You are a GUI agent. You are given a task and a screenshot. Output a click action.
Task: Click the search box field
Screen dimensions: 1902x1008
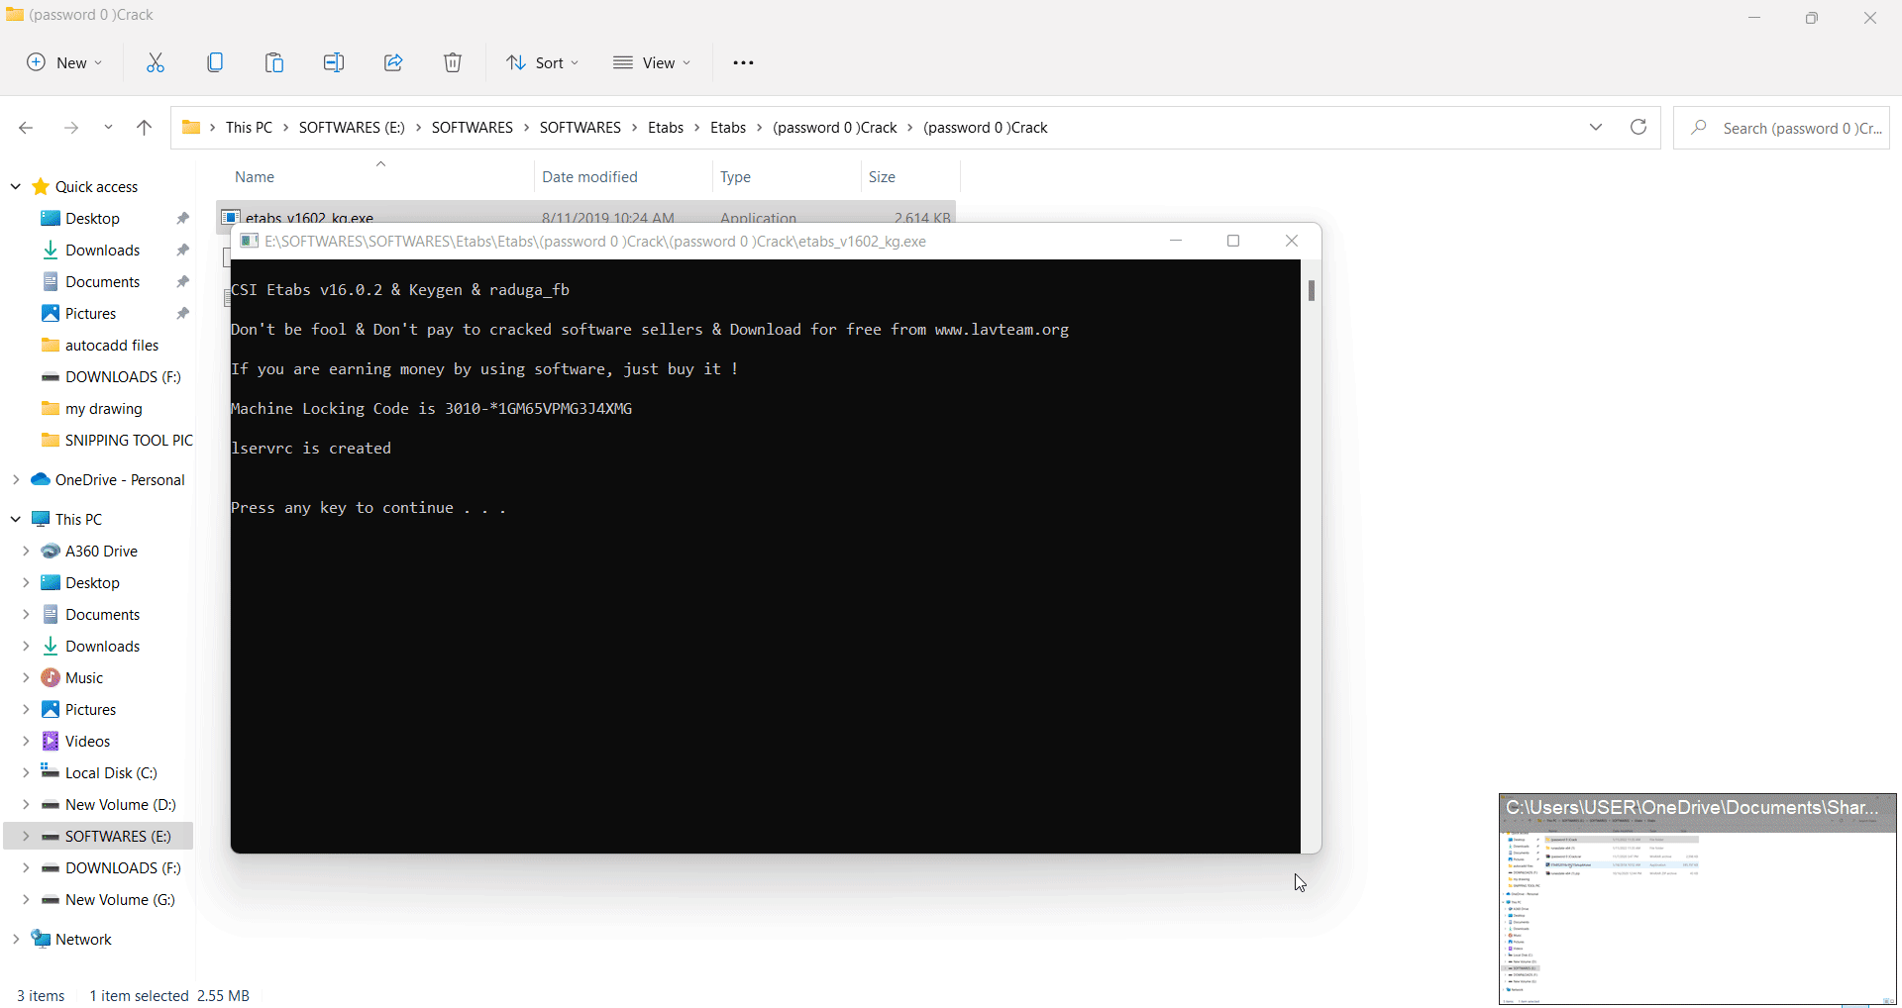[x=1782, y=128]
